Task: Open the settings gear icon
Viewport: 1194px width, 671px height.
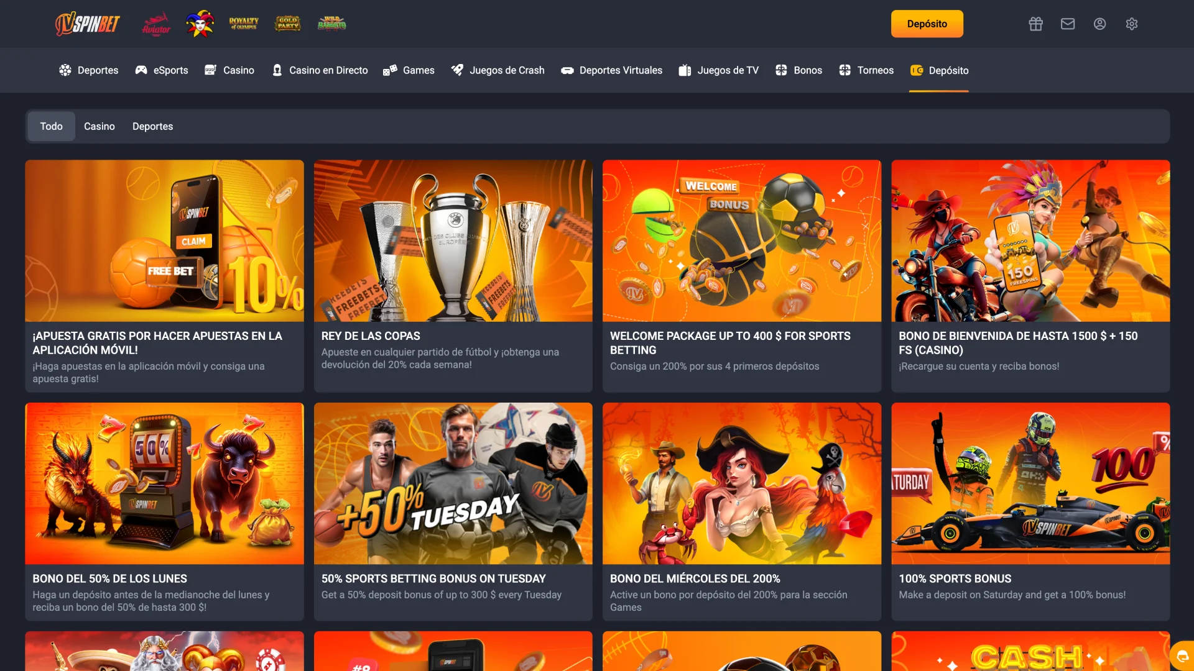Action: point(1132,24)
